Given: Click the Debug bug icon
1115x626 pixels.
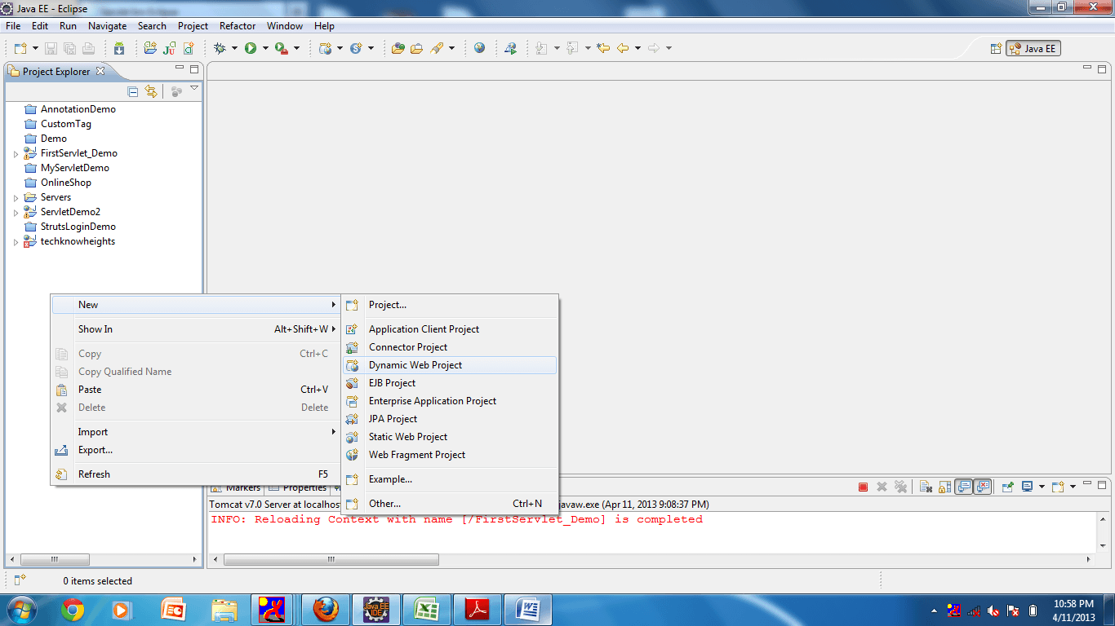Looking at the screenshot, I should point(220,48).
